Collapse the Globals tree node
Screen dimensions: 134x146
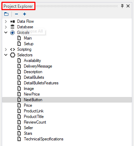point(6,33)
